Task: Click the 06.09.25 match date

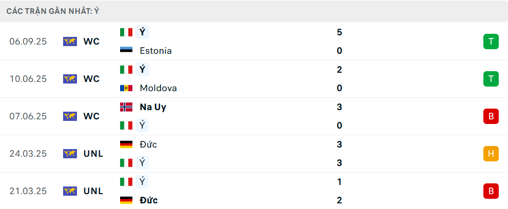Action: pos(28,41)
